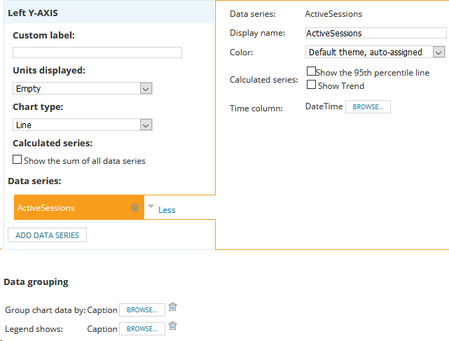Click the Display name input field
Viewport: 449px width, 341px height.
(x=376, y=33)
